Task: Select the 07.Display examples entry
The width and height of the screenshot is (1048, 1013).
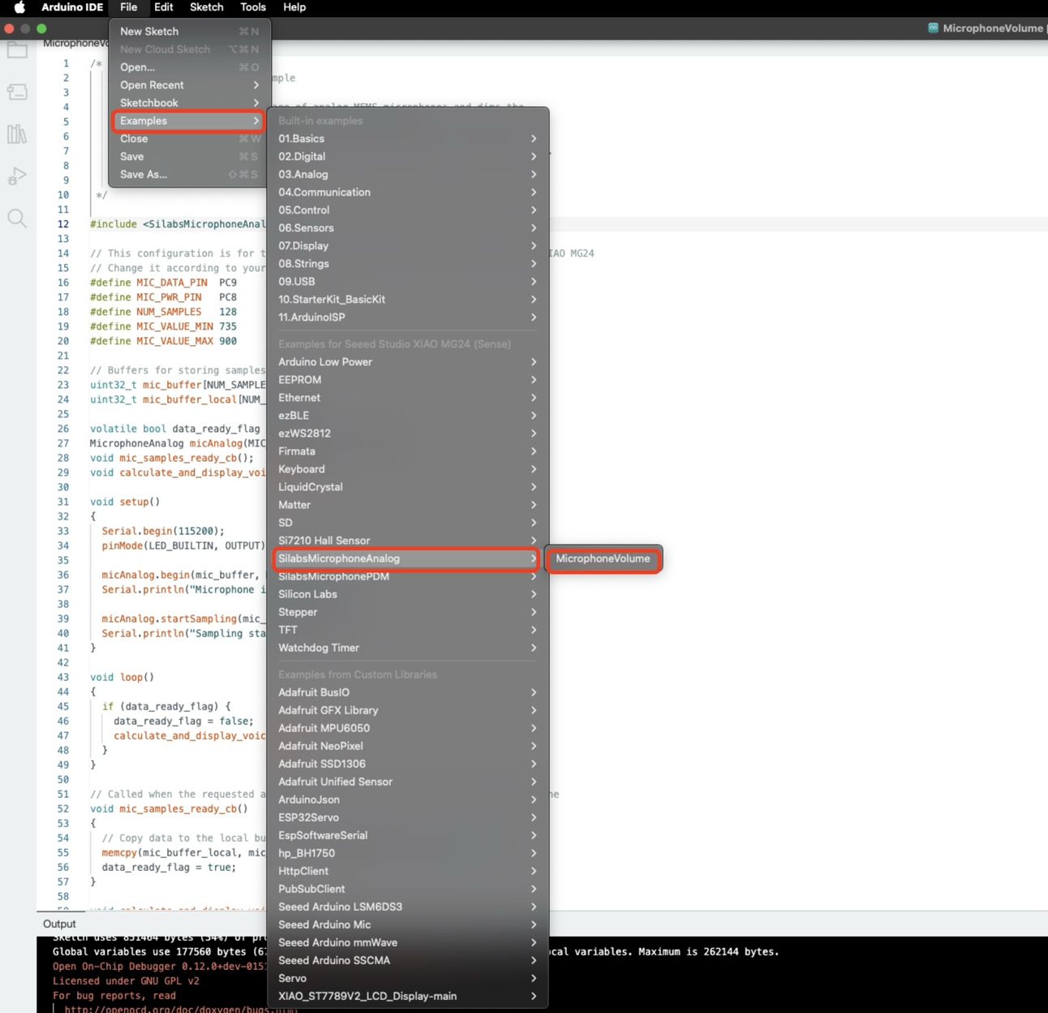Action: pyautogui.click(x=407, y=246)
